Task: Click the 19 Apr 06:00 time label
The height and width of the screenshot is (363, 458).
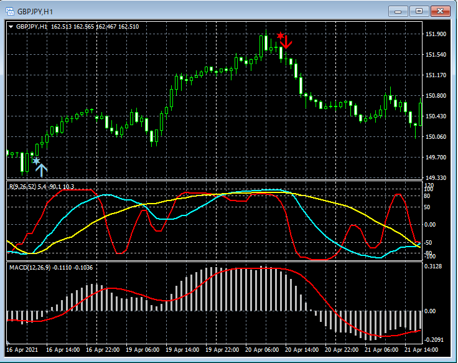Action: pos(143,349)
